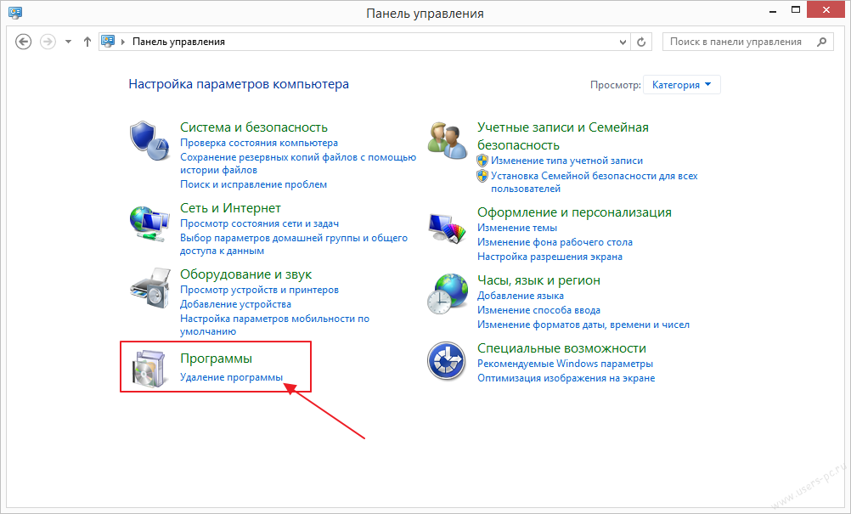Screen dimensions: 851x514
Task: Close the Панель управления window
Action: coord(826,9)
